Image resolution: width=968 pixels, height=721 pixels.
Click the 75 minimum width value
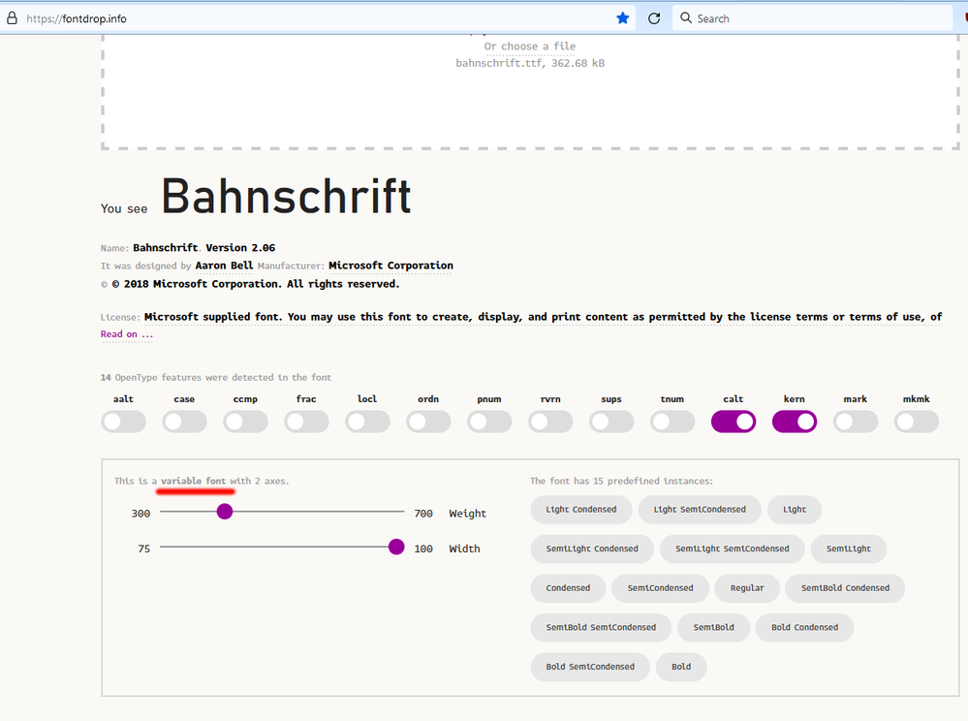point(143,549)
